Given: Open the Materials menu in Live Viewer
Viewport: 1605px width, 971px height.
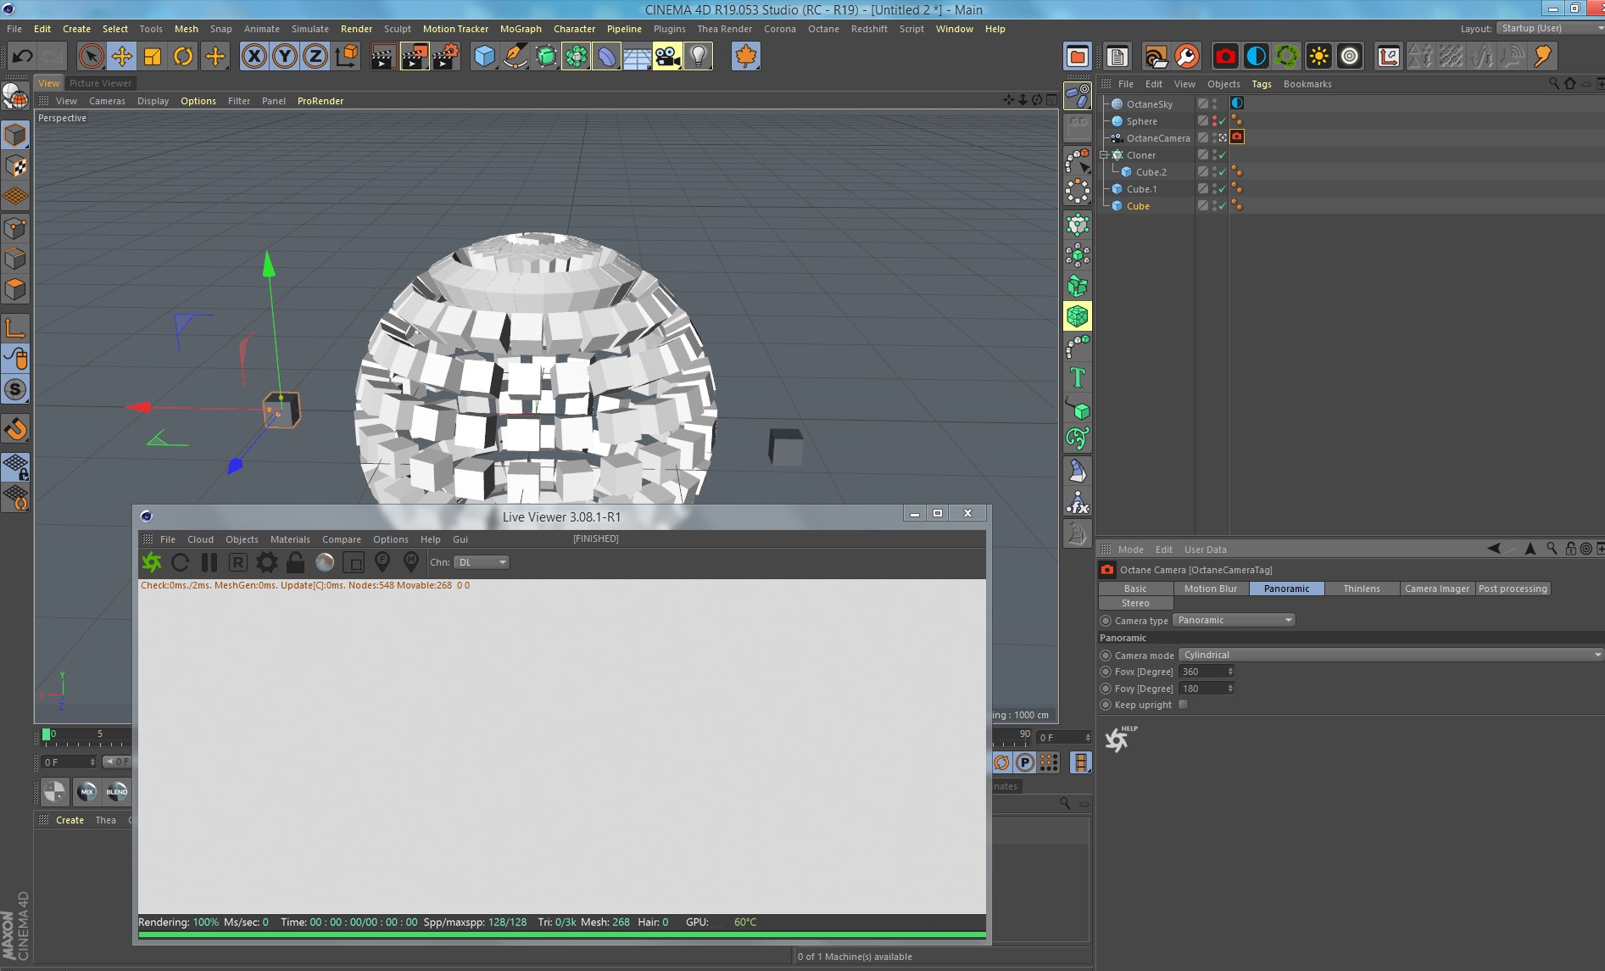Looking at the screenshot, I should click(x=290, y=539).
